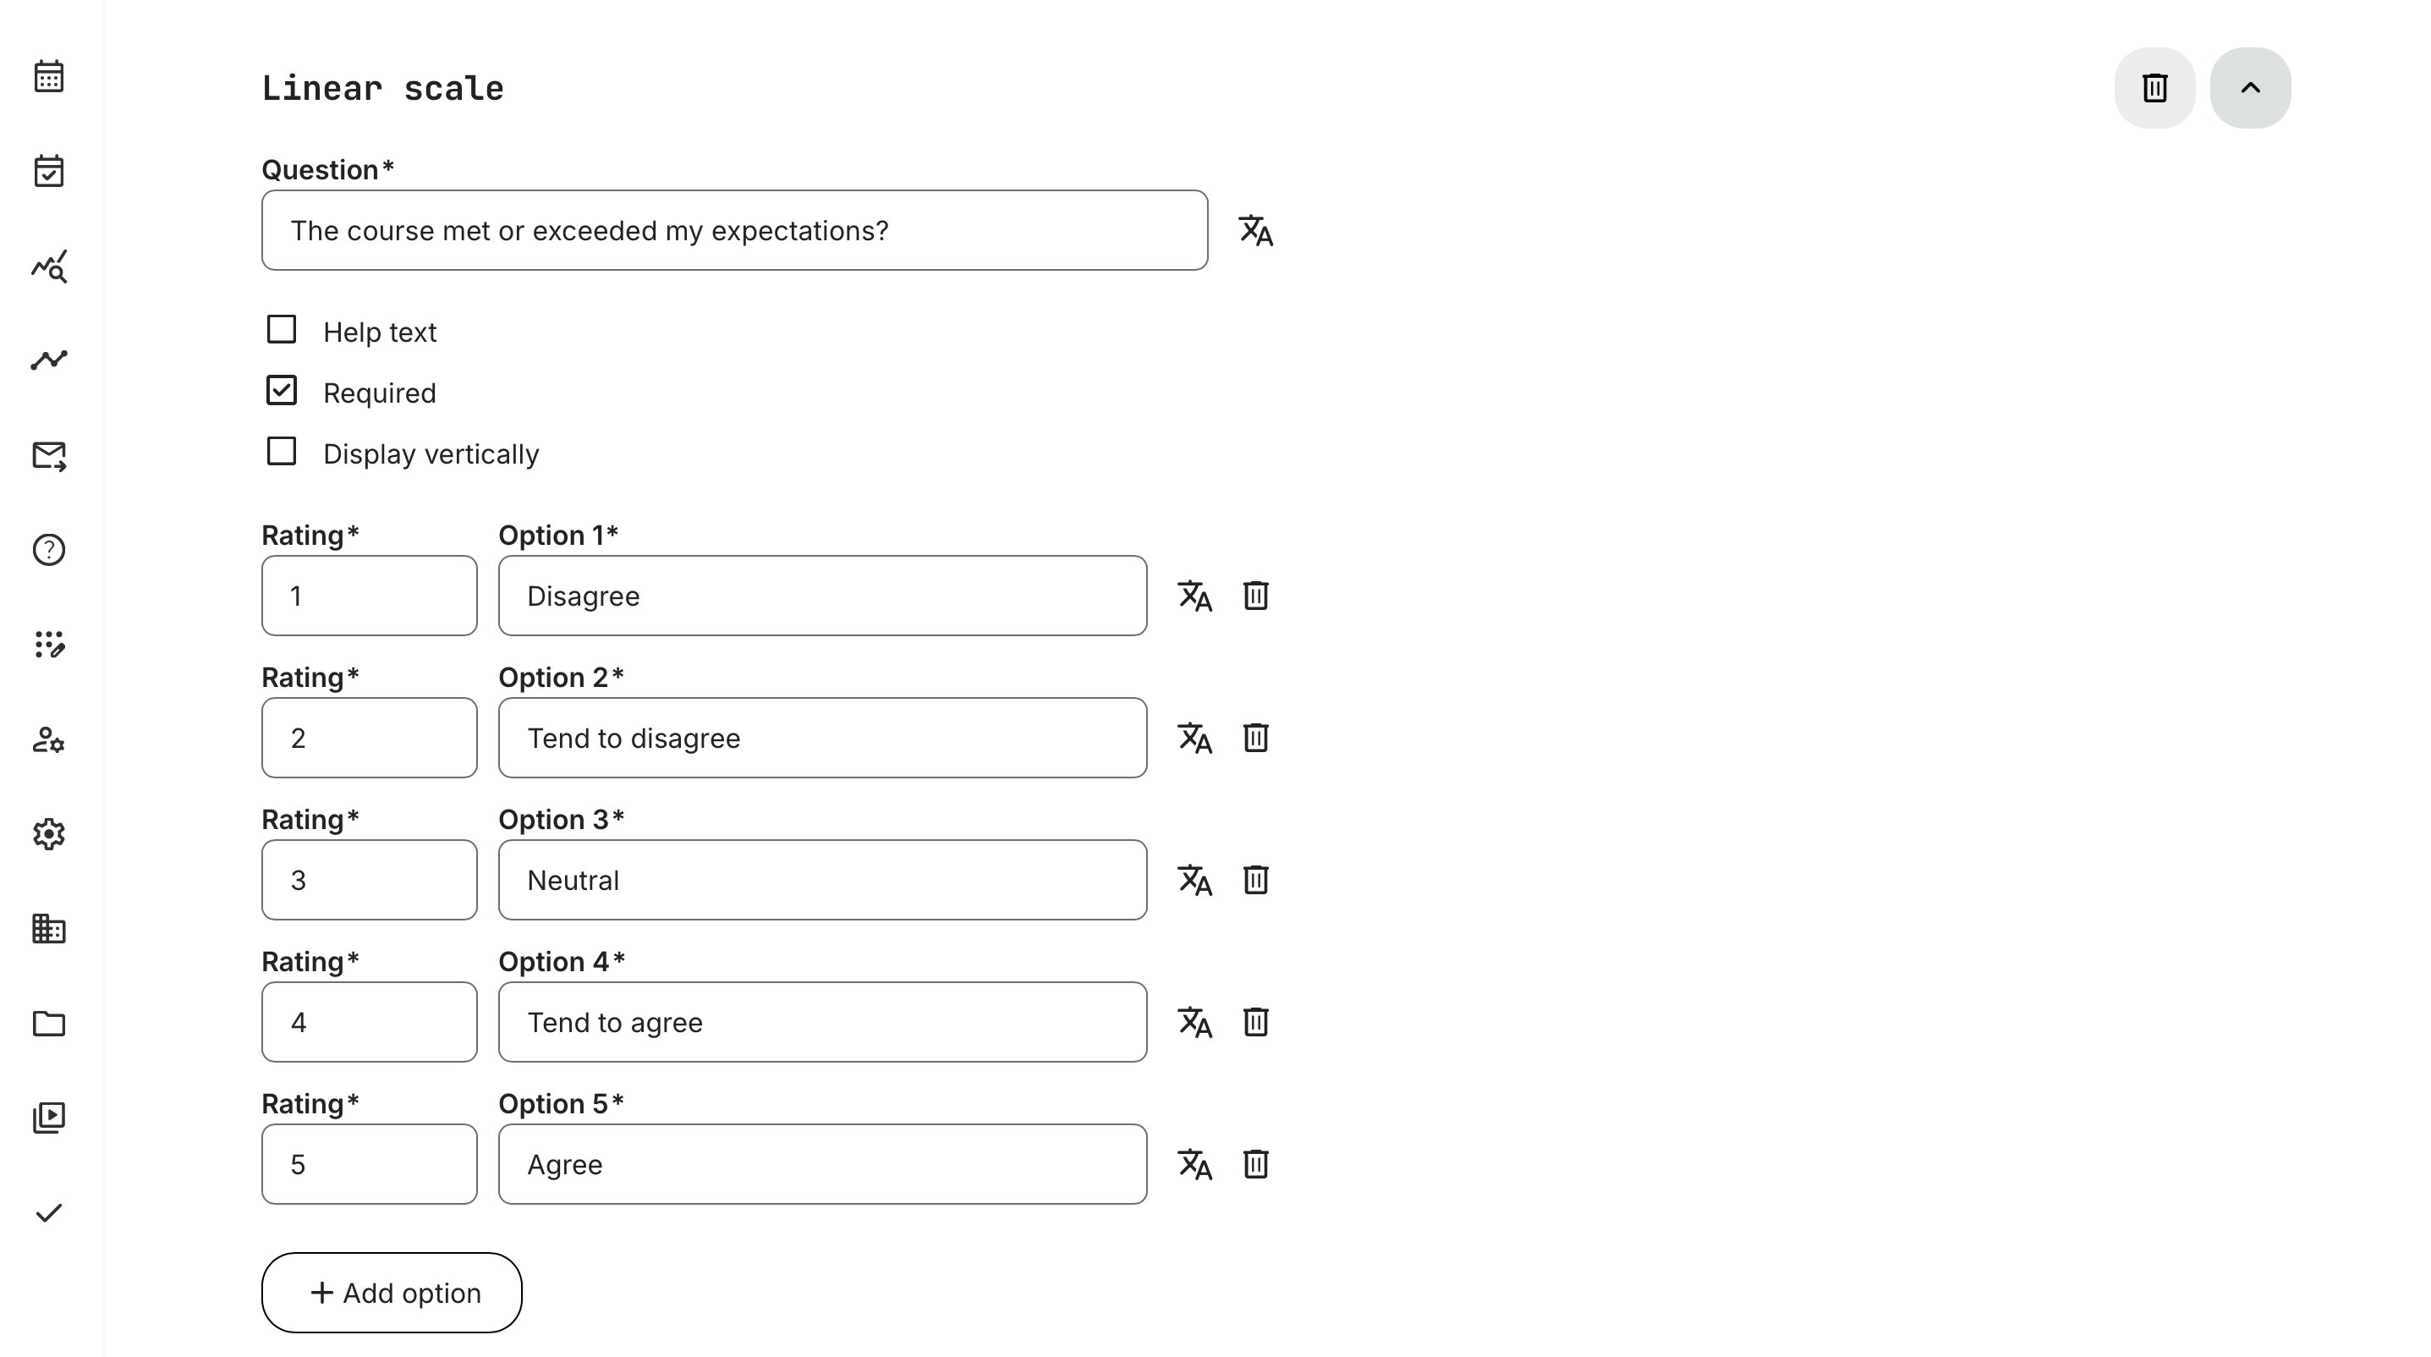Focus the Rating field containing 3
The height and width of the screenshot is (1357, 2431).
[x=369, y=880]
